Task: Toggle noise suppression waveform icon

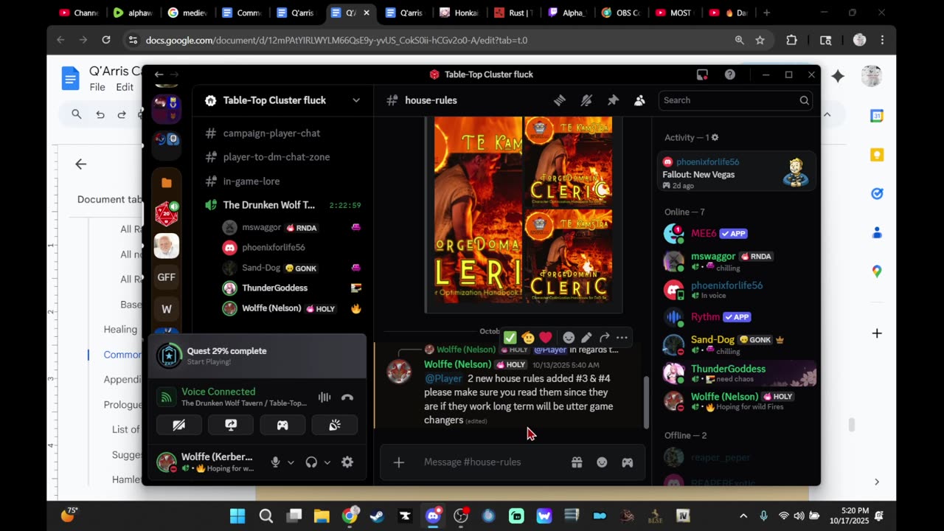Action: 324,398
